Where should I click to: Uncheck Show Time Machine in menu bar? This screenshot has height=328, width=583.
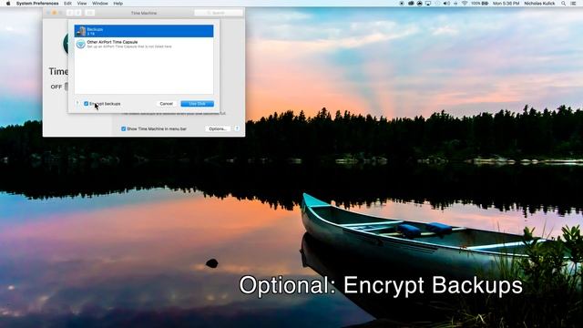pyautogui.click(x=124, y=128)
